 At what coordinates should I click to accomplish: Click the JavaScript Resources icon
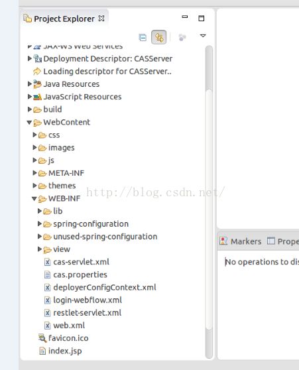click(x=37, y=97)
